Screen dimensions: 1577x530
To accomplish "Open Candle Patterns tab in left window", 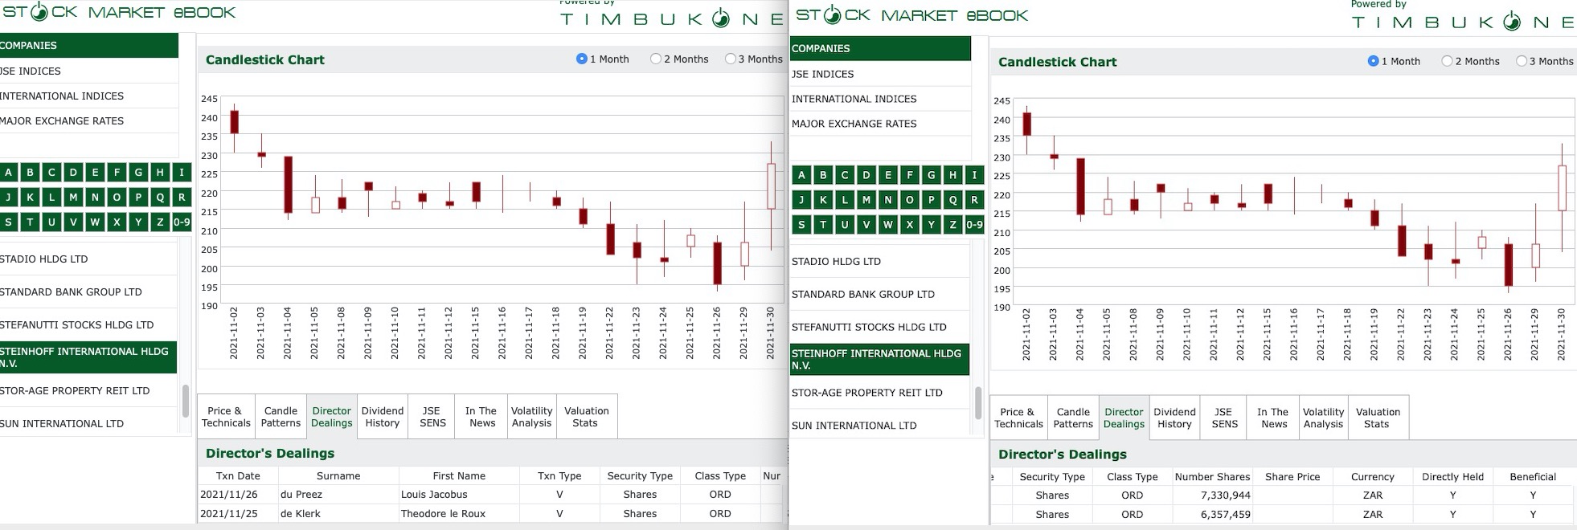I will click(x=281, y=417).
